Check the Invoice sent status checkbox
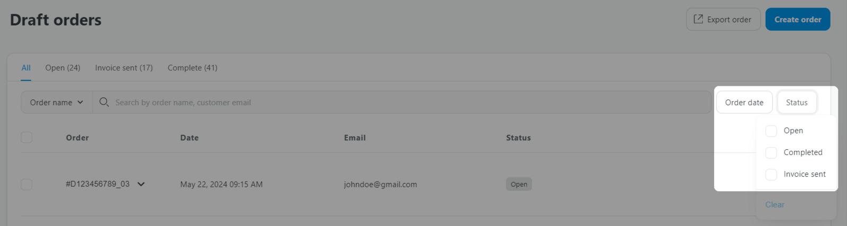The width and height of the screenshot is (847, 226). [x=771, y=174]
